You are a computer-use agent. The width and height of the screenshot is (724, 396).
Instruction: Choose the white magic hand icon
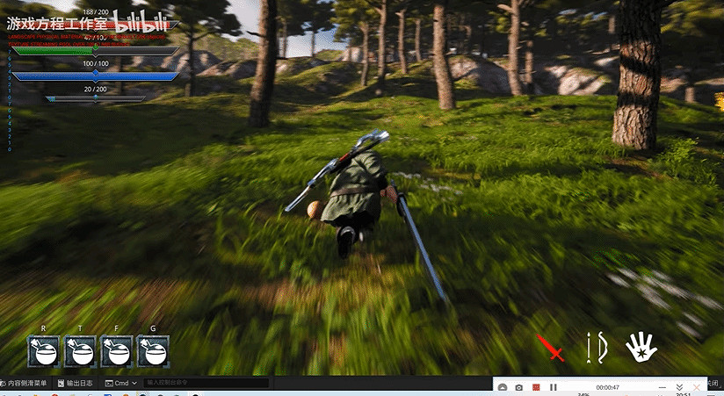pyautogui.click(x=641, y=347)
